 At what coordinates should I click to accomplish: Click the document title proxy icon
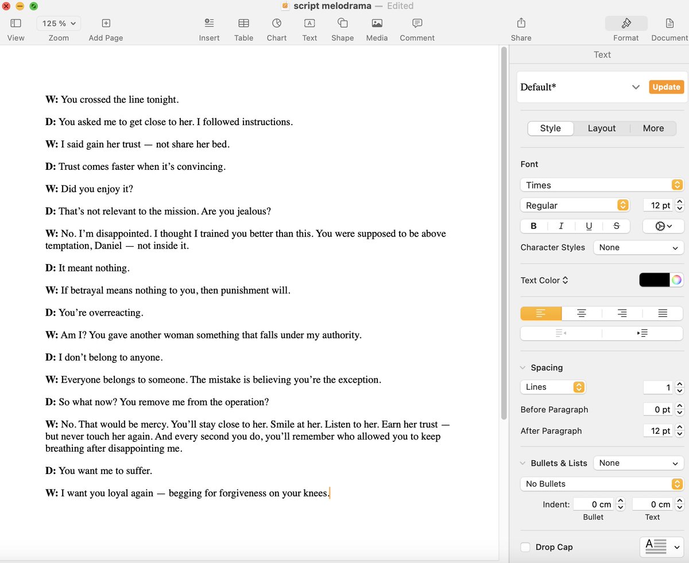point(285,6)
